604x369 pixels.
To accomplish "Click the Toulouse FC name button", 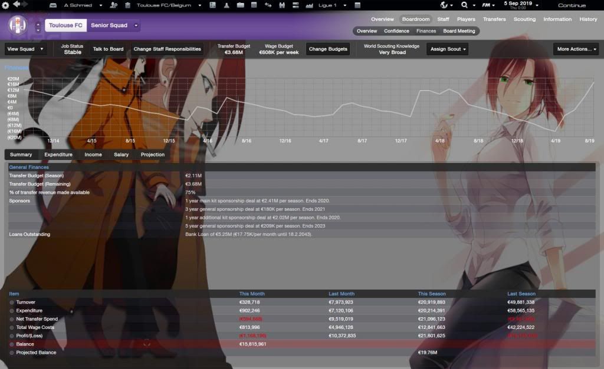I will point(65,25).
